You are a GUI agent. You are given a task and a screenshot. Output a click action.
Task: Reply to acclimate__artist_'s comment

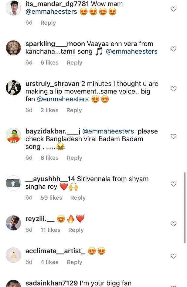tap(75, 262)
